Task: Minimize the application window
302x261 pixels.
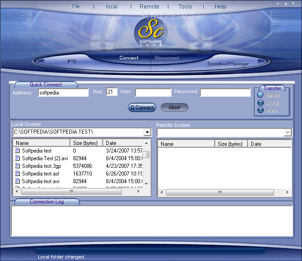Action: 278,4
